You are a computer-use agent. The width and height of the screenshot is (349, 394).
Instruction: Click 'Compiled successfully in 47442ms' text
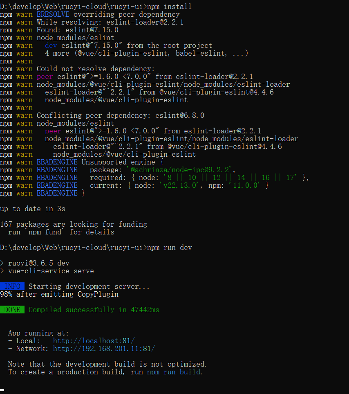point(94,310)
